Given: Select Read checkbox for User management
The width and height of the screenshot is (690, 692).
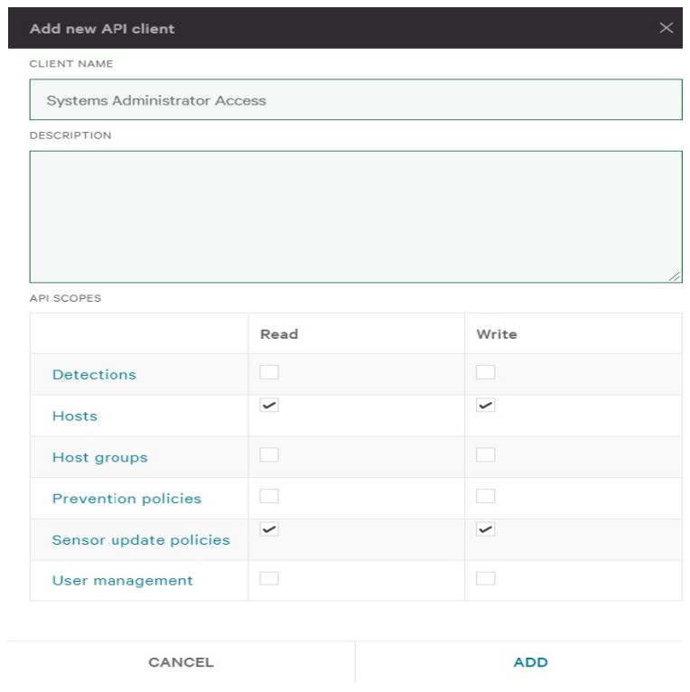Looking at the screenshot, I should (269, 578).
